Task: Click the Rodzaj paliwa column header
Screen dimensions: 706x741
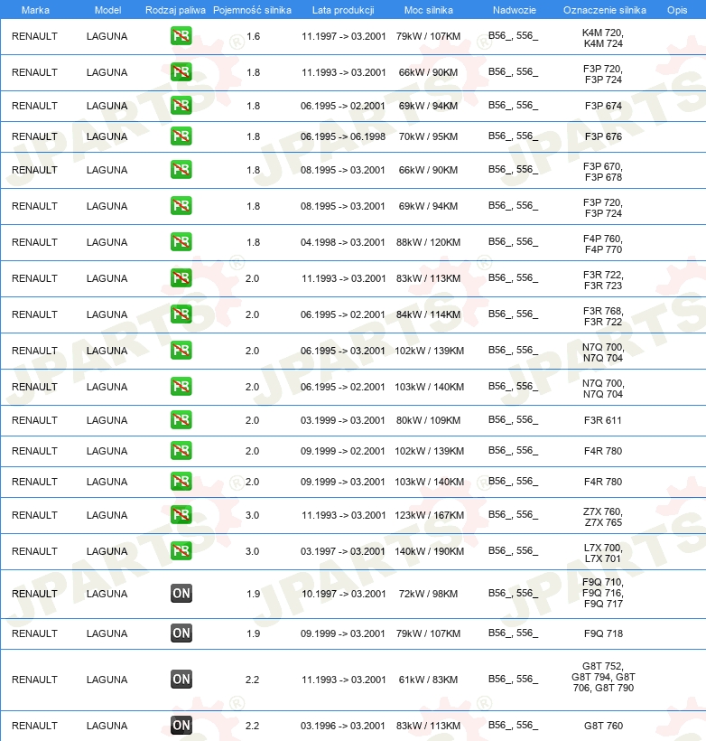Action: point(175,10)
